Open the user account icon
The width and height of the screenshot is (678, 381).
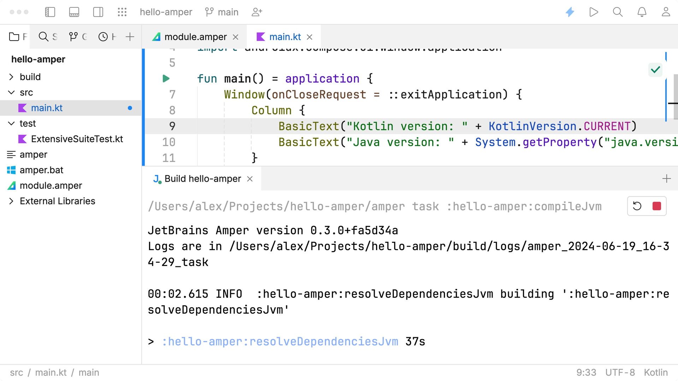(666, 12)
